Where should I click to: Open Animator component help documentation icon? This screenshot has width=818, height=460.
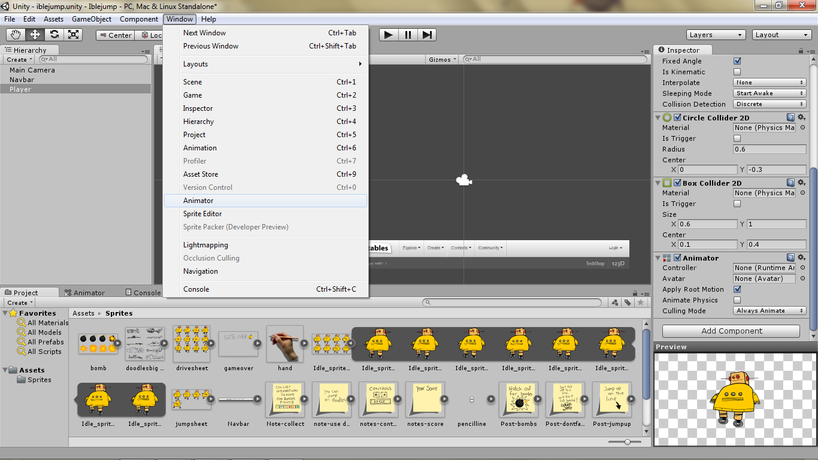point(790,257)
